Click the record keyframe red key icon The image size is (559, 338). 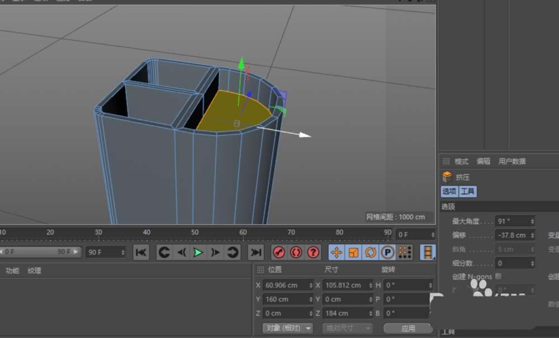tap(278, 252)
